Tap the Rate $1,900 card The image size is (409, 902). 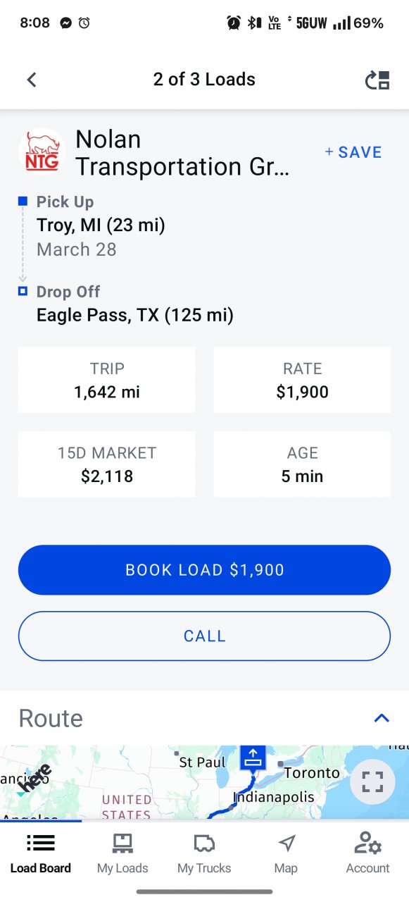[302, 380]
